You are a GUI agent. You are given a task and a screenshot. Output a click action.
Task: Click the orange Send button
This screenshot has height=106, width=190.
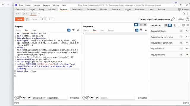(20, 19)
